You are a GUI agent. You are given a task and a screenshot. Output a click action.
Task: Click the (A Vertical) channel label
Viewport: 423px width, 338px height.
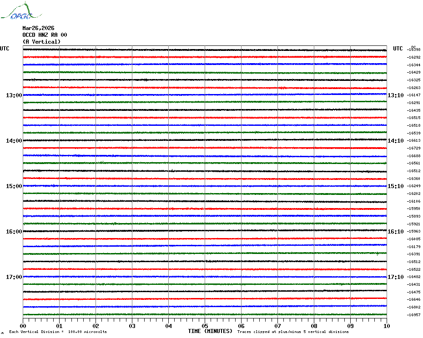coord(41,42)
